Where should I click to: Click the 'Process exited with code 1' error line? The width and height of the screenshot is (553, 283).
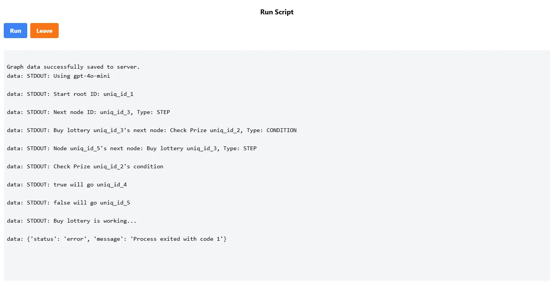(117, 239)
